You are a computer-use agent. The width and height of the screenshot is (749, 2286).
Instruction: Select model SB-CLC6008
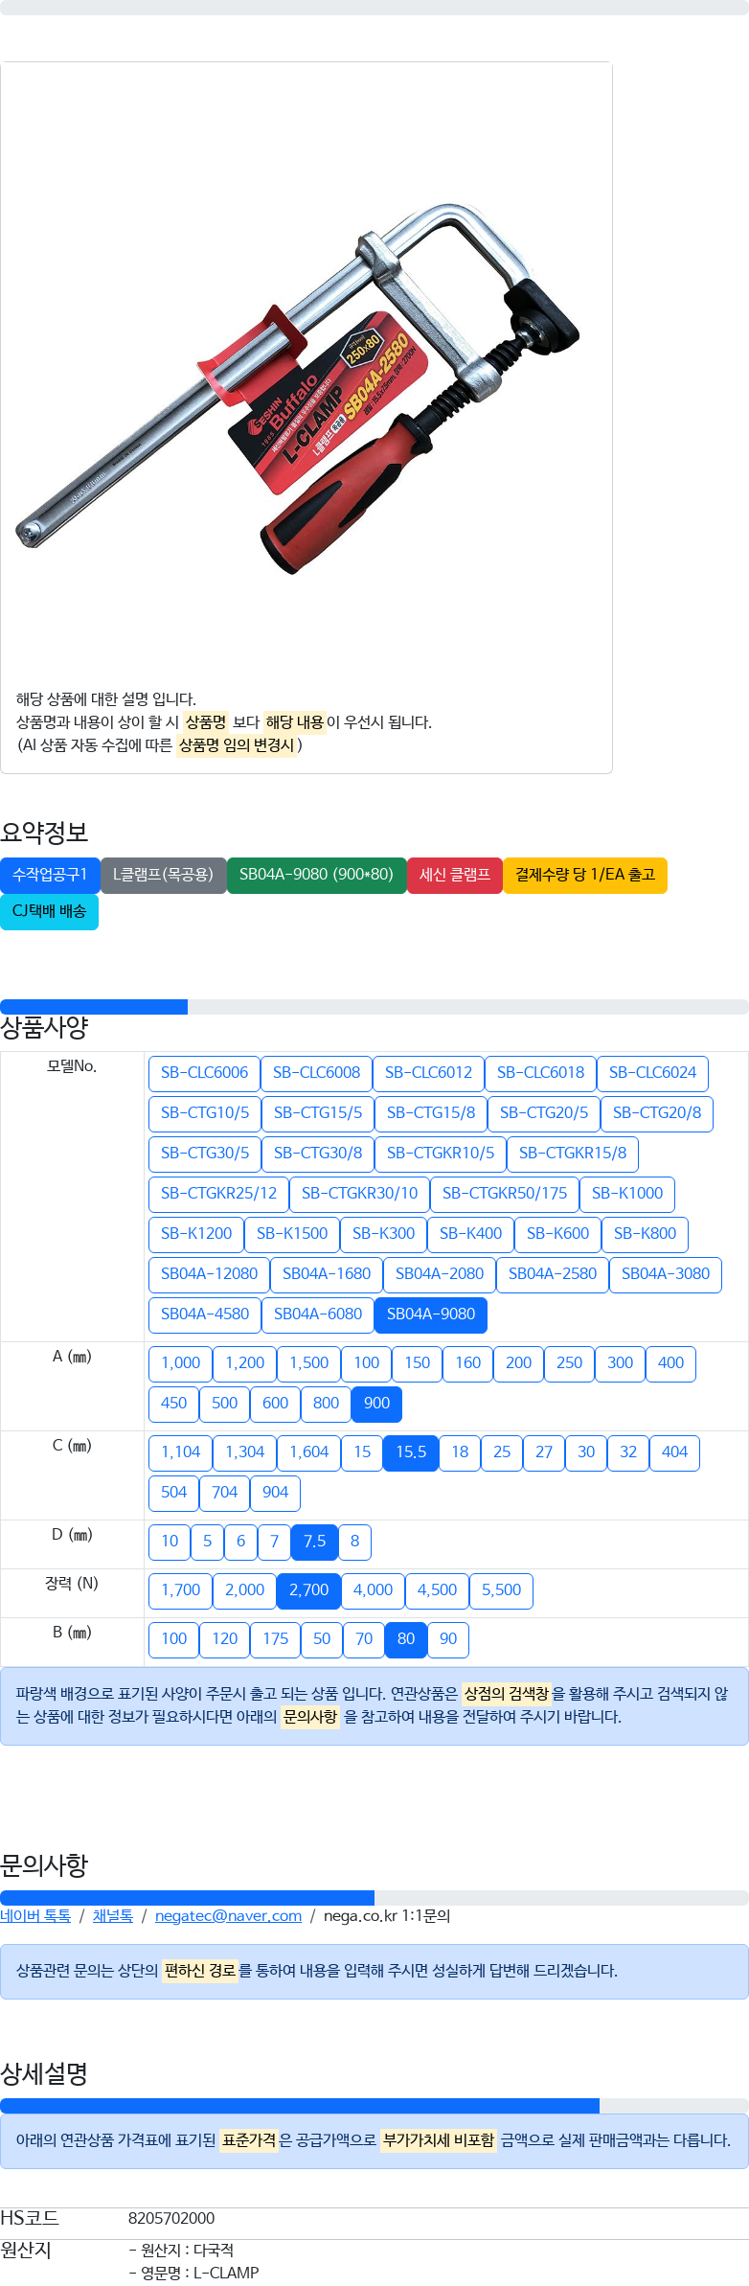(x=316, y=1073)
